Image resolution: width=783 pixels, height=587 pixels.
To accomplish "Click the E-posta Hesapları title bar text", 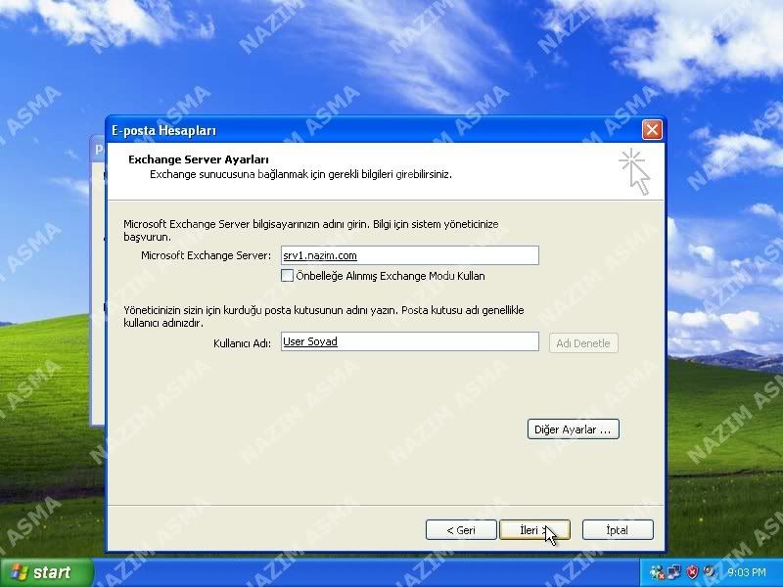I will pos(163,131).
